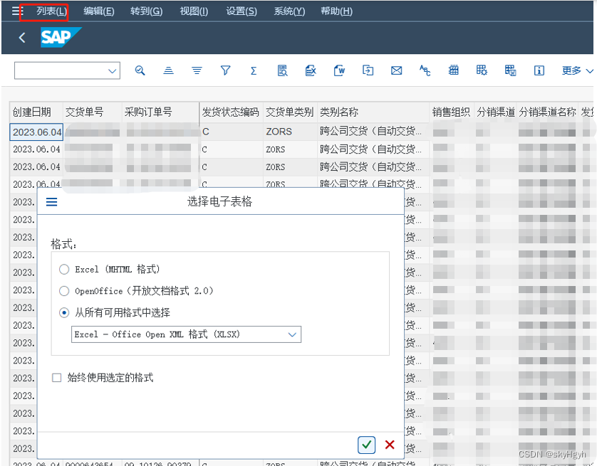Image resolution: width=597 pixels, height=466 pixels.
Task: Apply a filter using the filter icon
Action: pyautogui.click(x=225, y=70)
